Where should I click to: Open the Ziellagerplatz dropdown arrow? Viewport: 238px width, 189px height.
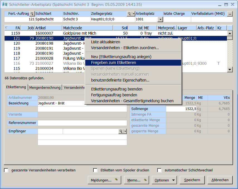(133, 14)
